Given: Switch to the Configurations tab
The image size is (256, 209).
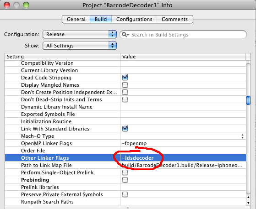Looking at the screenshot, I should [x=134, y=19].
